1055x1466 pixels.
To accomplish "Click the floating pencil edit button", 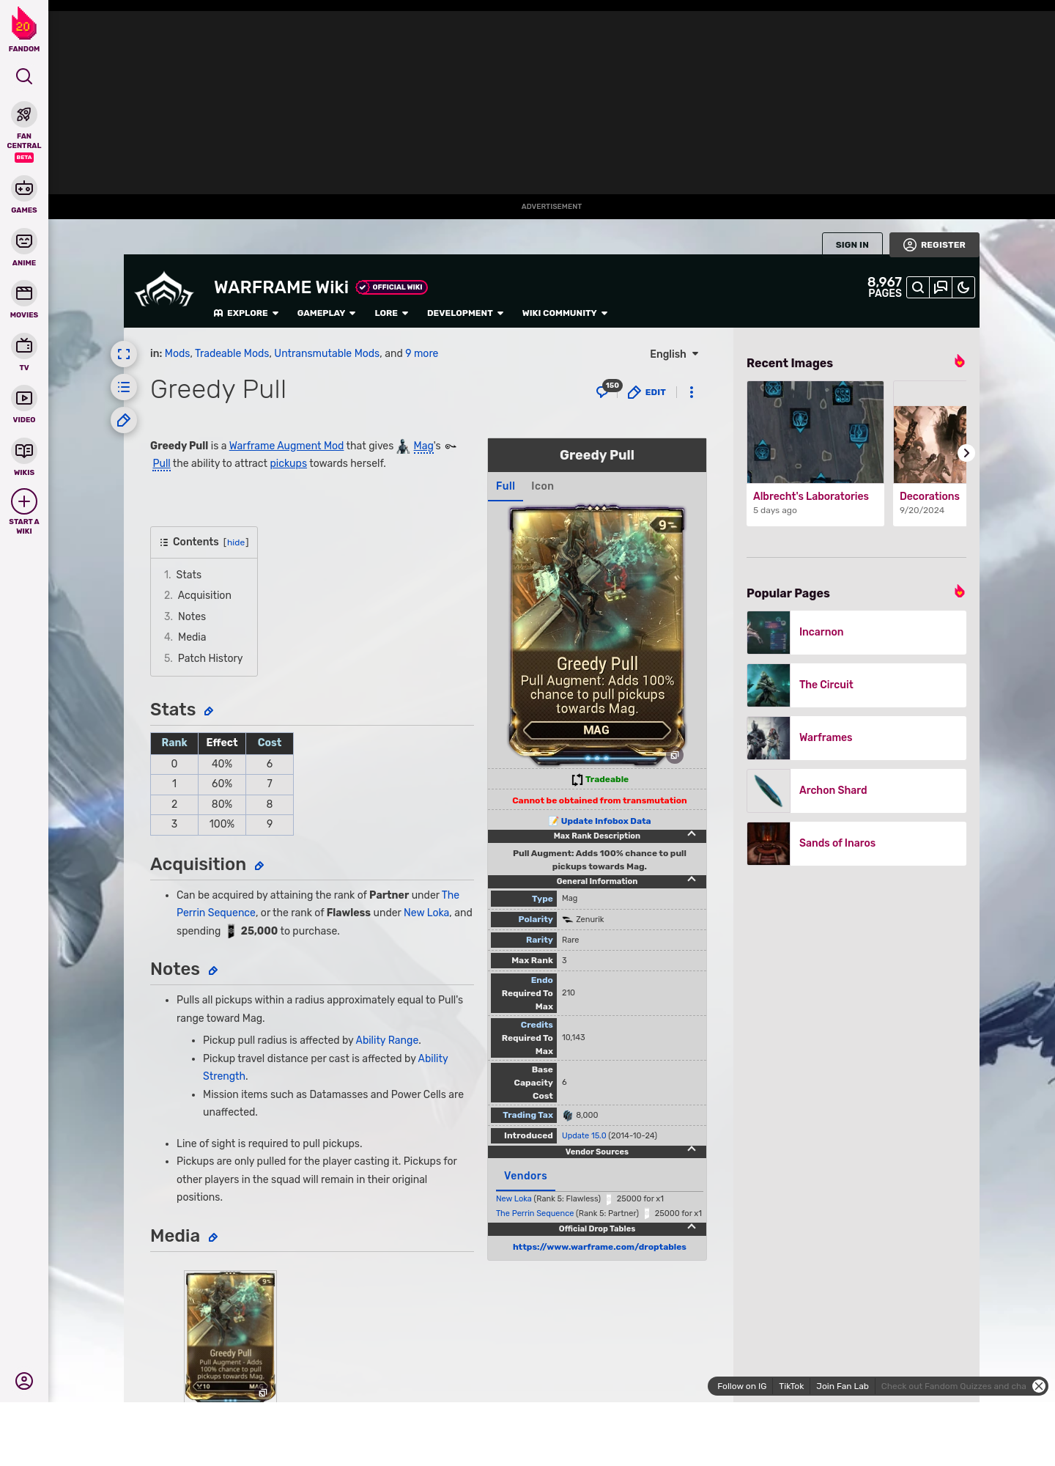I will click(x=124, y=420).
